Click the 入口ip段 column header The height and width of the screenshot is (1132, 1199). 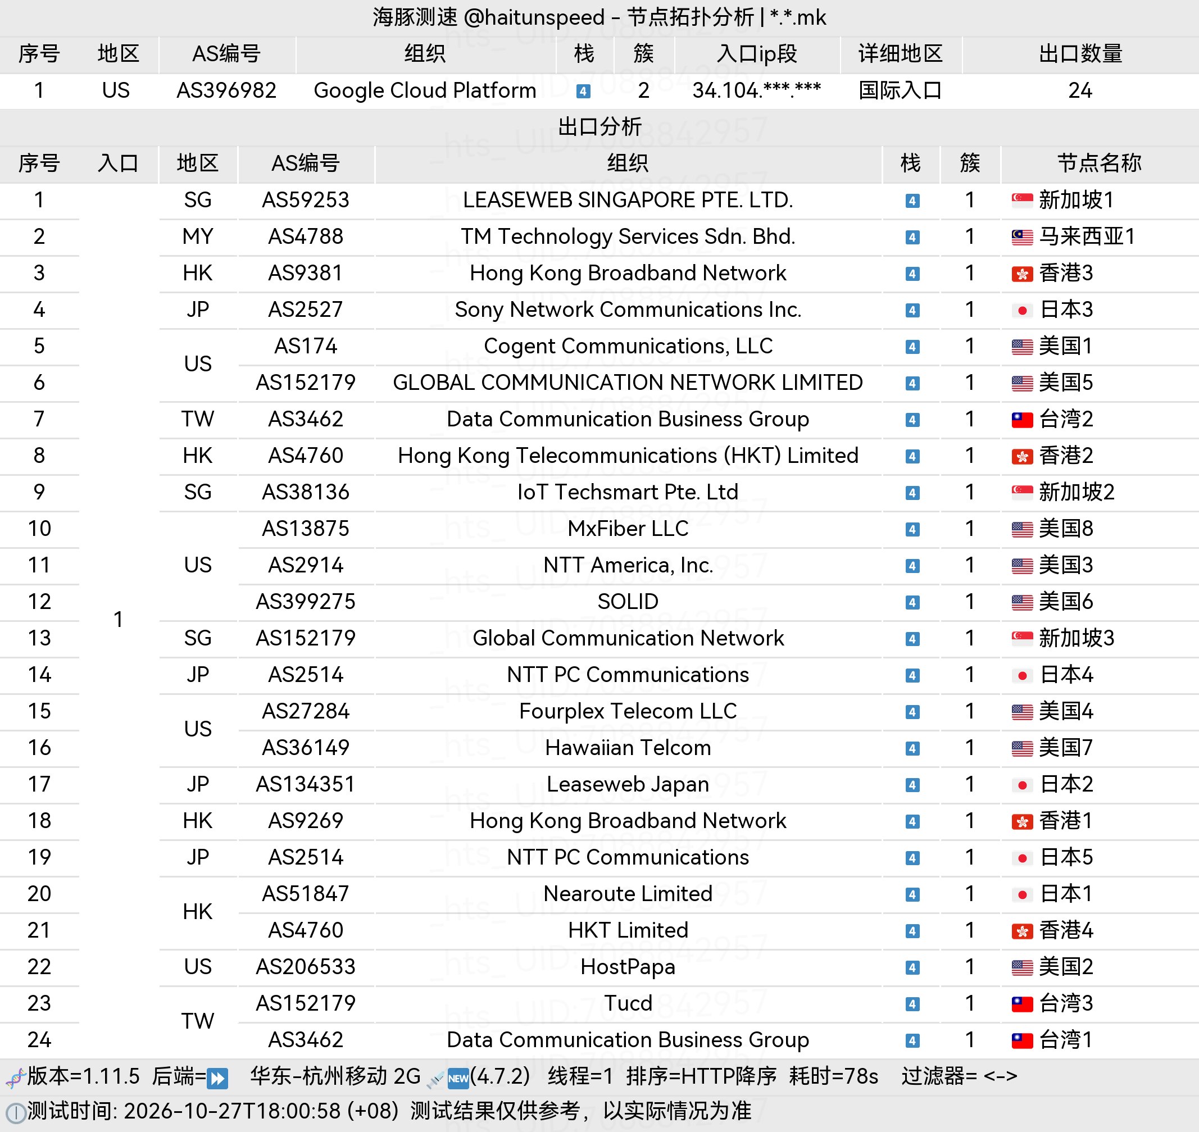click(x=757, y=54)
